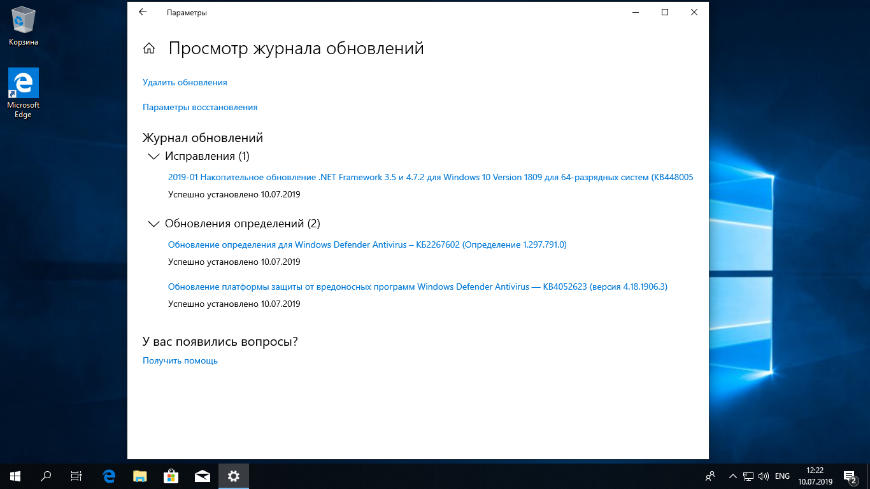
Task: Open Defender platform update KB4052623 link
Action: click(418, 287)
